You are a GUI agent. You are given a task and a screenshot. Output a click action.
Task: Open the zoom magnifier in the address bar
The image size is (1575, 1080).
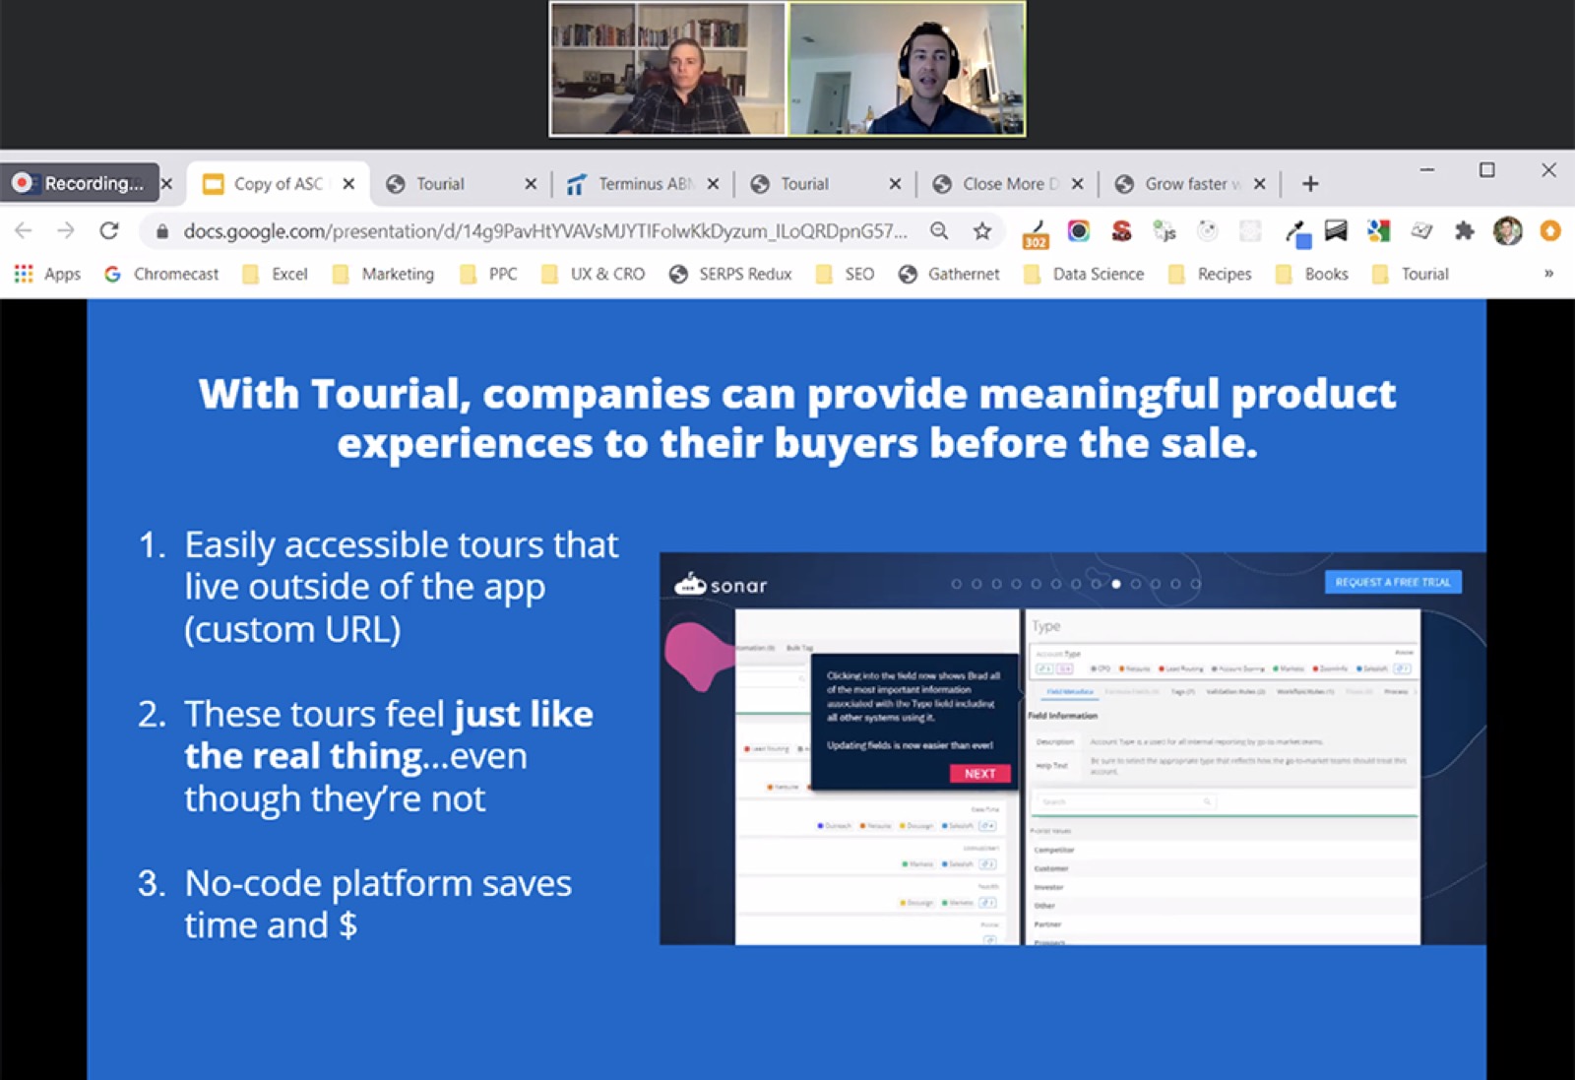[x=939, y=231]
